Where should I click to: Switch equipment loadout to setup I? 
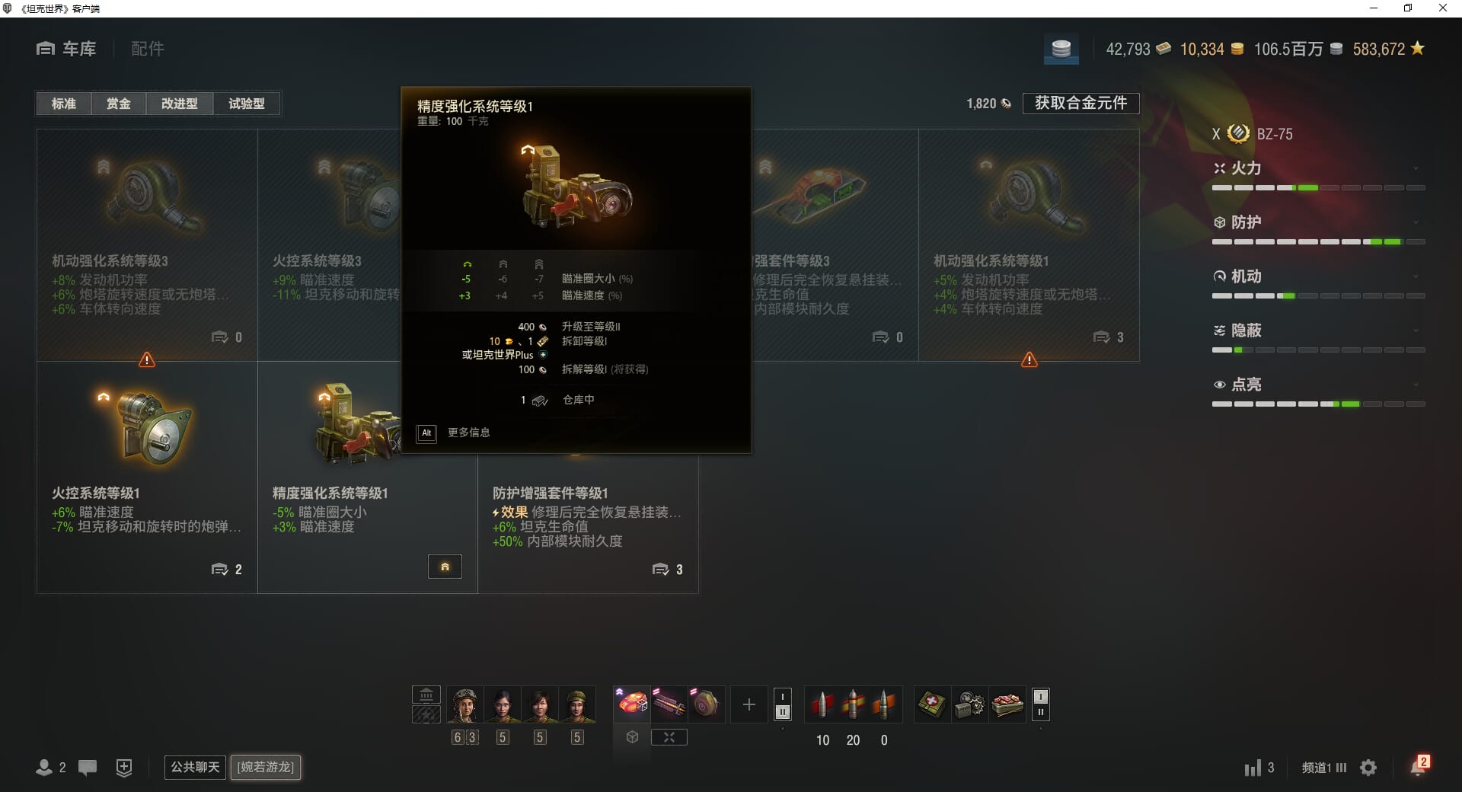click(782, 696)
